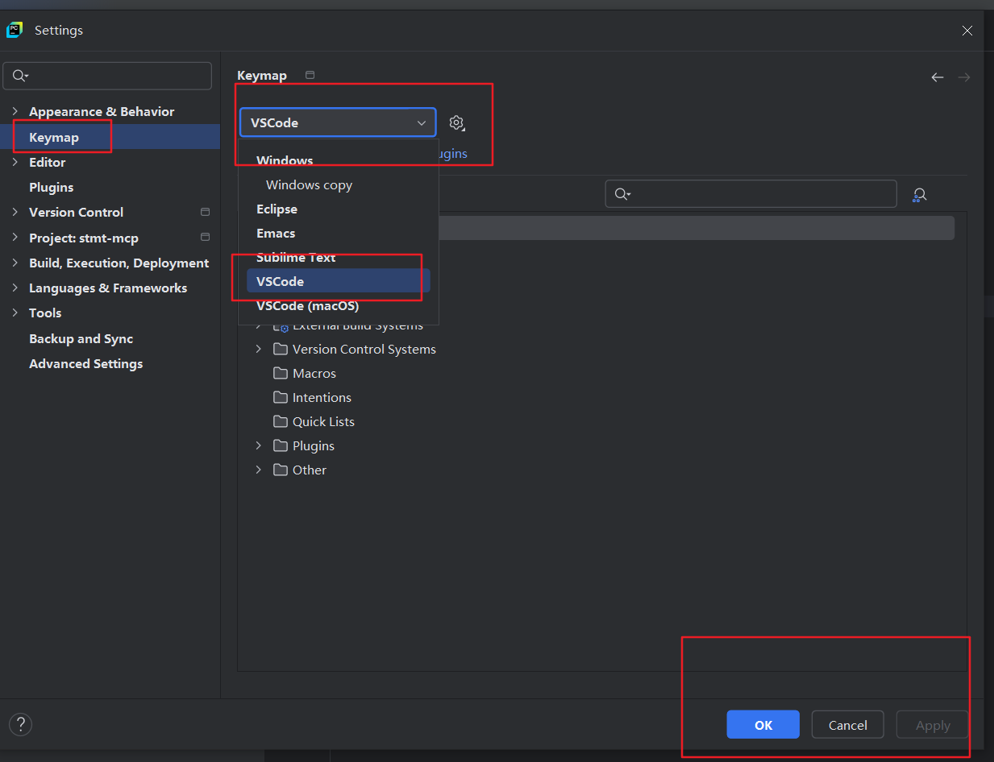Pick the Emacs keymap
The height and width of the screenshot is (762, 994).
339,233
